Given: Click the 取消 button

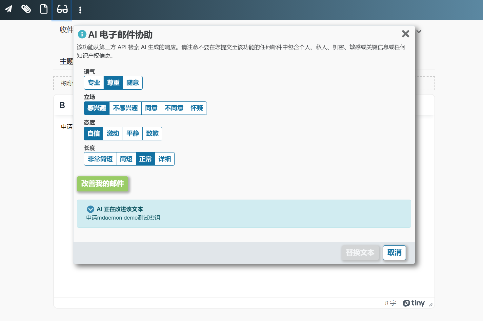Looking at the screenshot, I should (394, 253).
